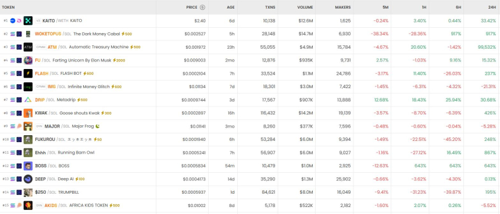The width and height of the screenshot is (500, 214).
Task: Open the KAITO token logo
Action: [28, 21]
